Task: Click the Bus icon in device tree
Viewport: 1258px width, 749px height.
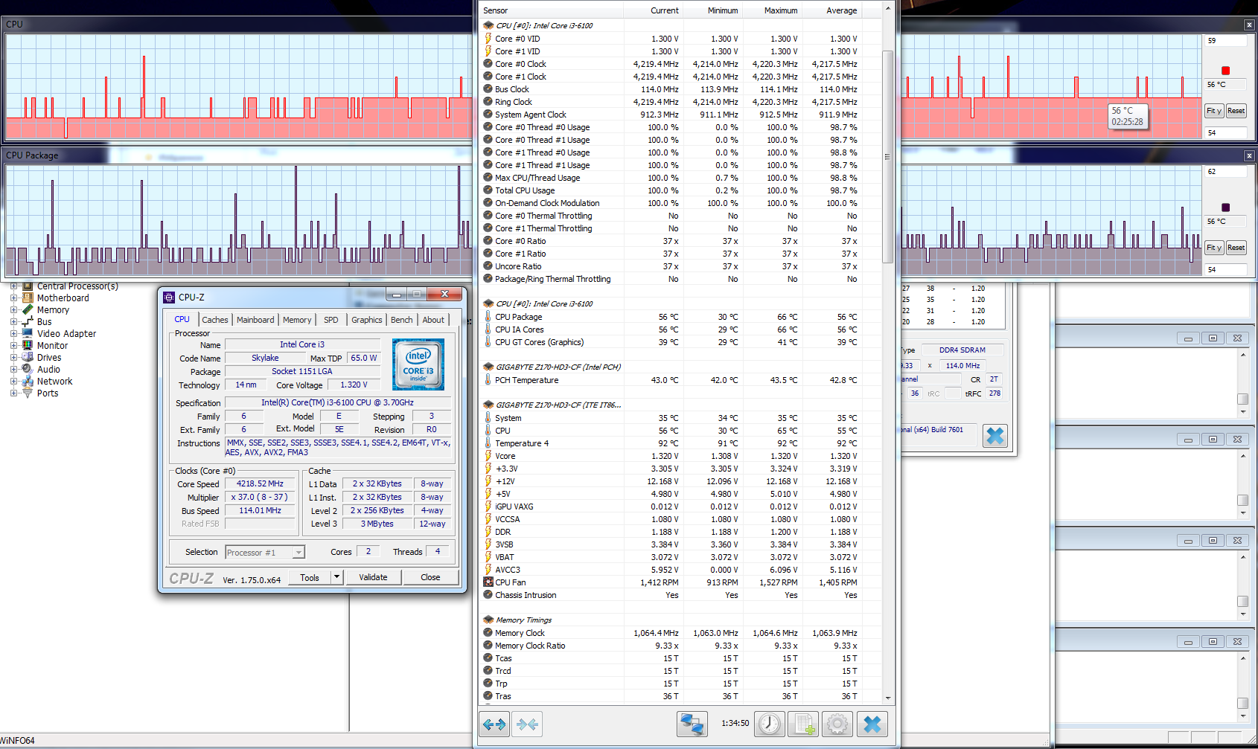Action: coord(28,322)
